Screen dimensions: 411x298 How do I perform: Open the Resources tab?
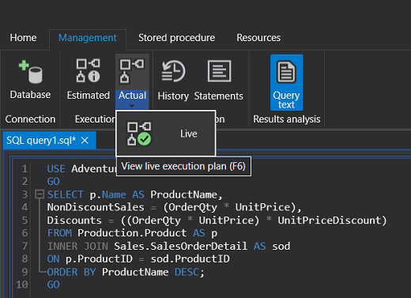pos(258,38)
